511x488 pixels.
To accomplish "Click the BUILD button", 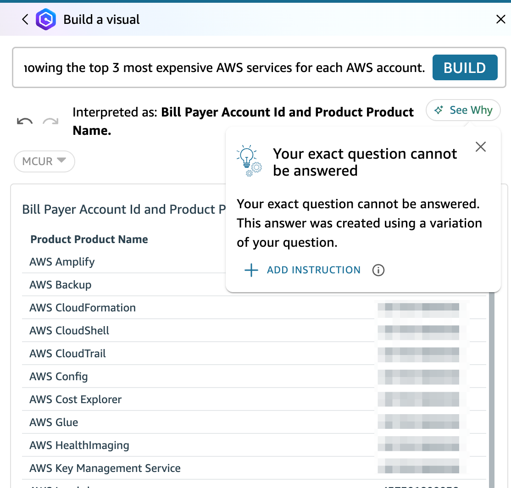I will 465,67.
